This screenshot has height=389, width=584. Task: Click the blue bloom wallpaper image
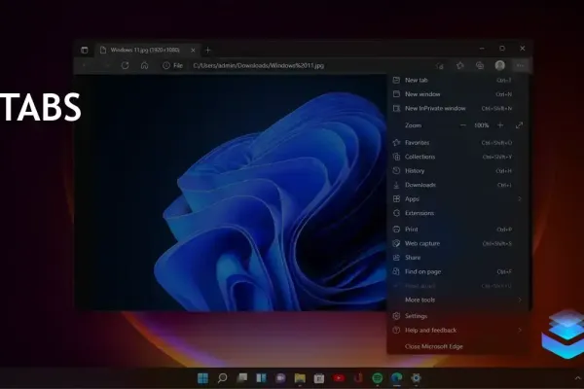(231, 193)
